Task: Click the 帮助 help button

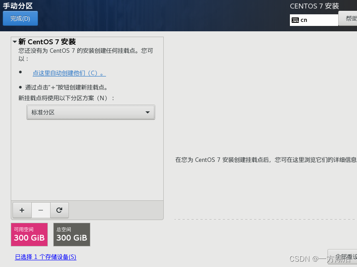Action: point(348,18)
